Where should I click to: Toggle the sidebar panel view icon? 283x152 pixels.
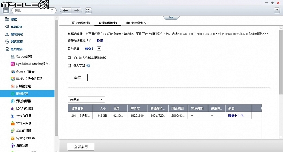tap(6, 11)
